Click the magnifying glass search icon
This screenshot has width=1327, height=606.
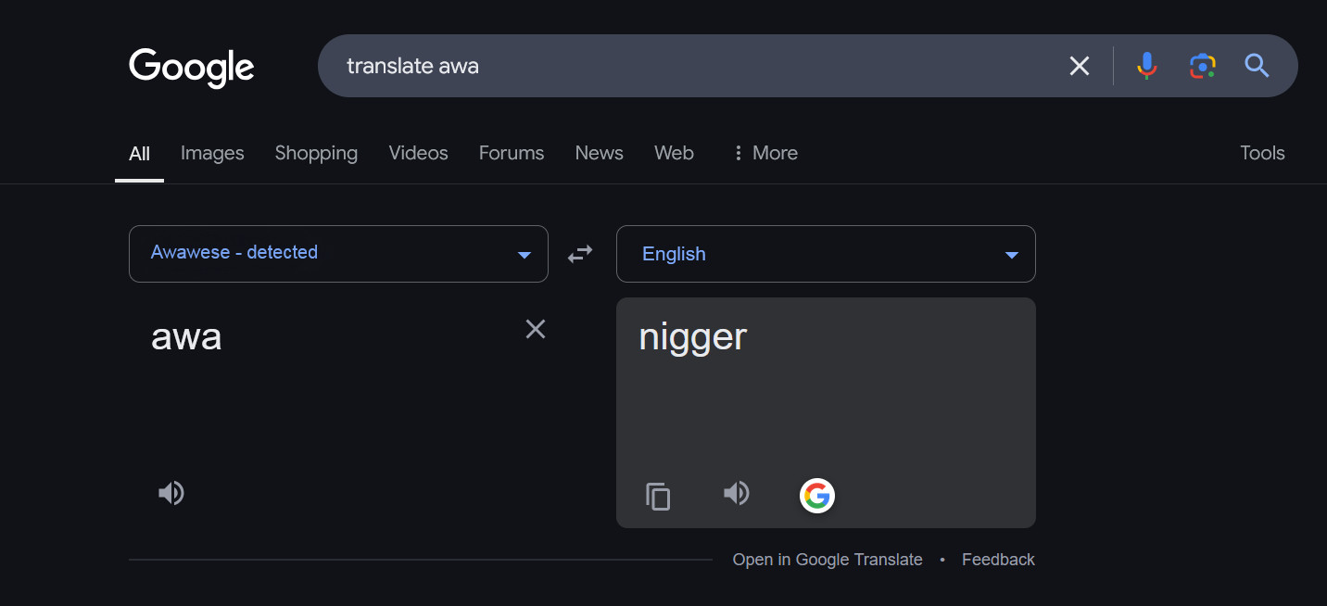pos(1257,66)
